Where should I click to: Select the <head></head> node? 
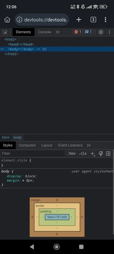(21, 44)
